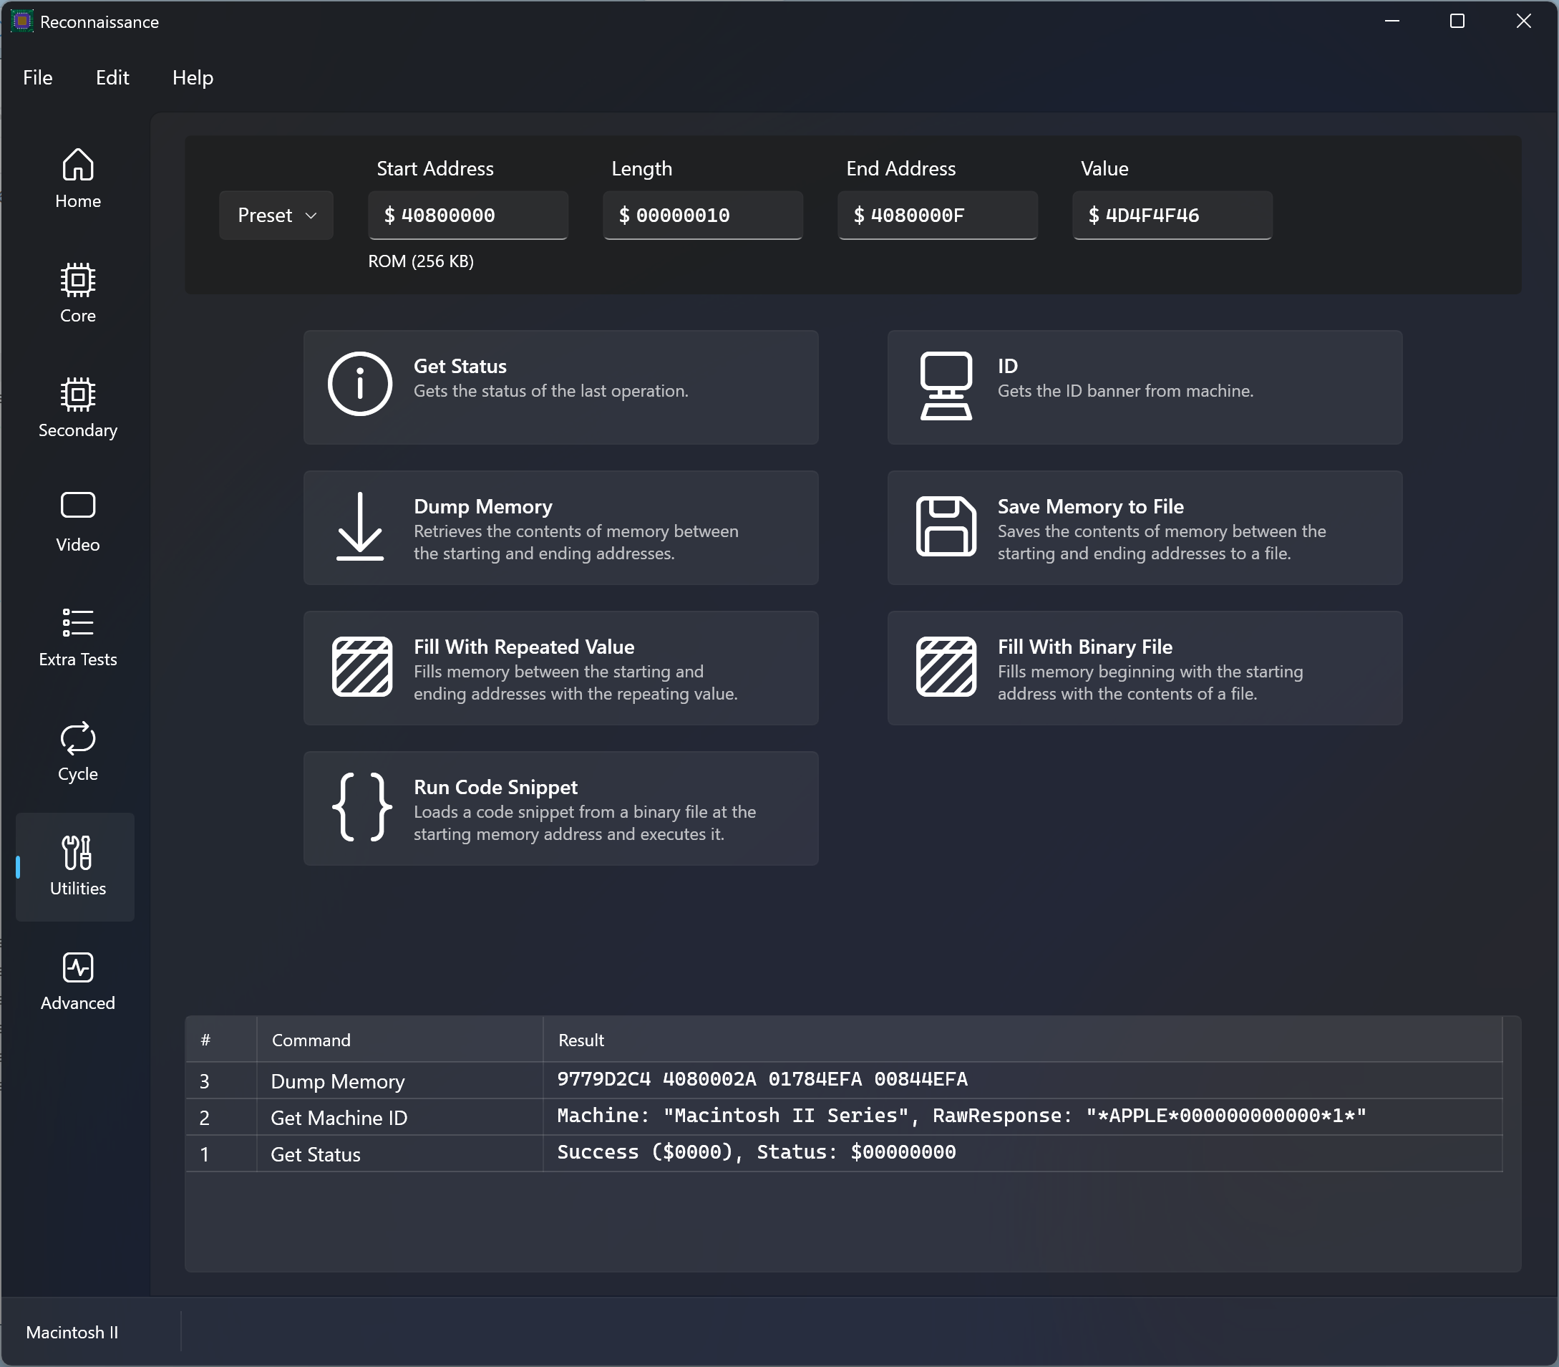
Task: Open the Video section
Action: pos(77,523)
